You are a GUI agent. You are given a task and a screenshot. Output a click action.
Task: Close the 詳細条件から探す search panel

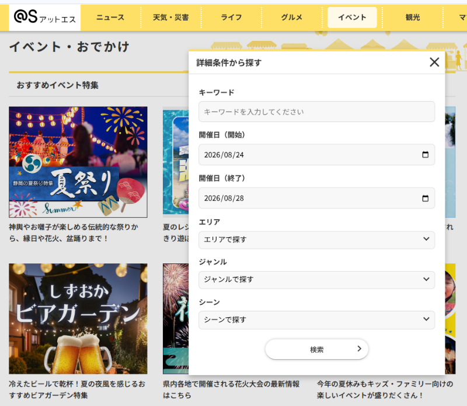[x=434, y=62]
